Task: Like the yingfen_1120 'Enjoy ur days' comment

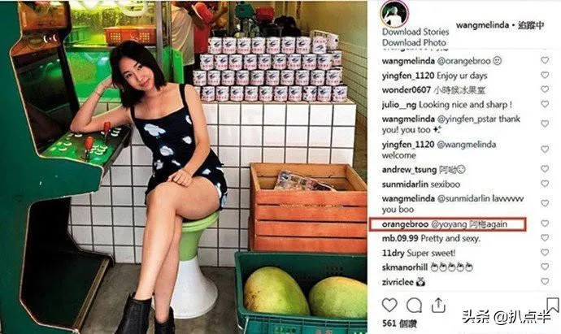Action: [x=545, y=75]
